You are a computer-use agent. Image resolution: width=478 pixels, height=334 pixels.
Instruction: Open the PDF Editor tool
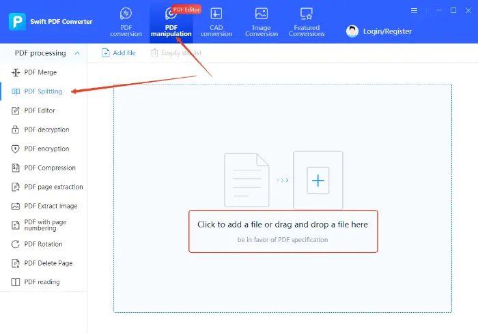[40, 110]
